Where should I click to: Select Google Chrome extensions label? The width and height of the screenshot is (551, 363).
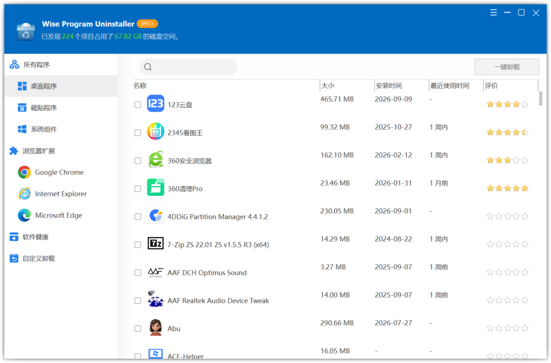coord(59,173)
